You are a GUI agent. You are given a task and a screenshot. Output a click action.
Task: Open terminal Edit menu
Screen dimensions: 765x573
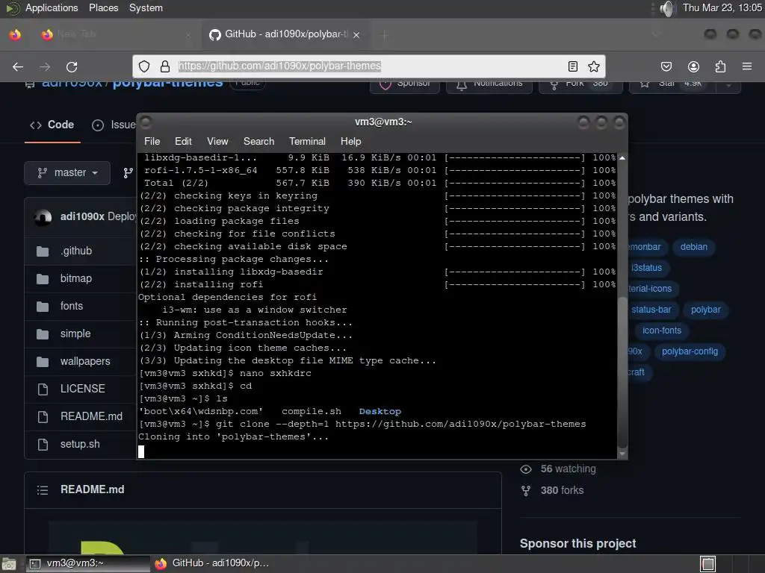tap(183, 141)
